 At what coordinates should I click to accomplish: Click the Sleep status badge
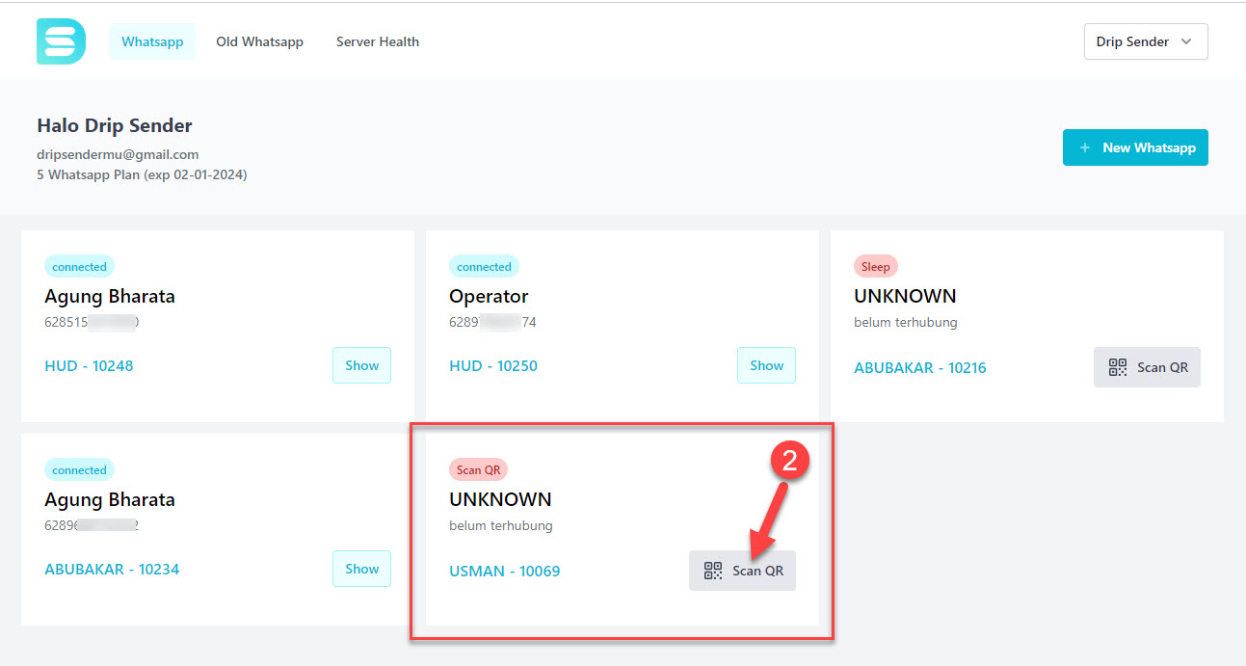pyautogui.click(x=876, y=266)
